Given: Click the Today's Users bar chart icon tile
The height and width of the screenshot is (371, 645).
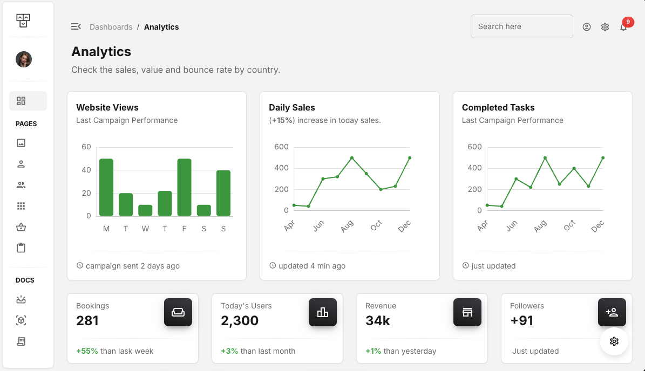Looking at the screenshot, I should point(323,312).
